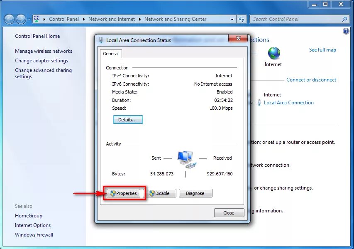Click See full map
Viewport: 354px width, 249px height.
coord(322,50)
